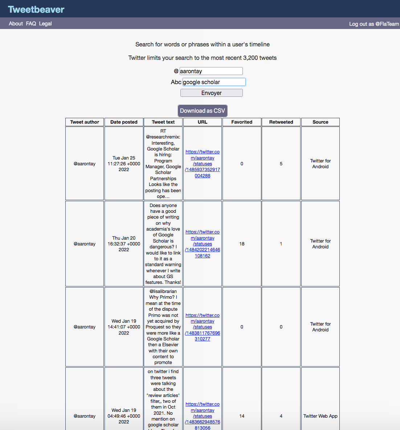
Task: Click the Retweeted column header
Action: [x=281, y=122]
